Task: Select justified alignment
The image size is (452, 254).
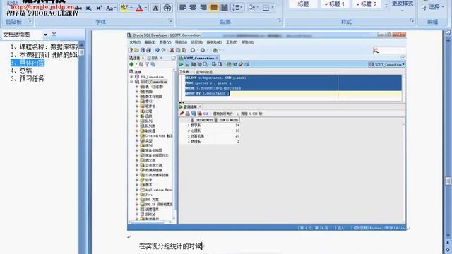Action: [x=213, y=8]
